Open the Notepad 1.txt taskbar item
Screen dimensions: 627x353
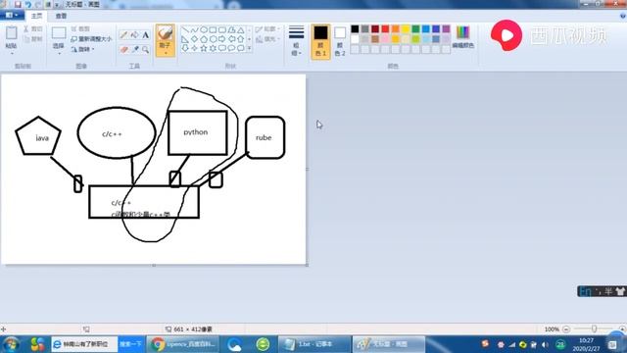(314, 344)
